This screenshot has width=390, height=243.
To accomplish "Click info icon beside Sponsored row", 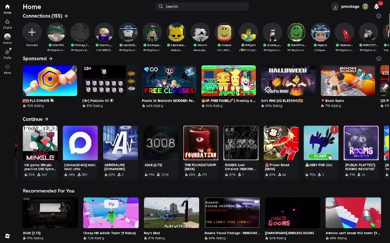I will pyautogui.click(x=379, y=58).
